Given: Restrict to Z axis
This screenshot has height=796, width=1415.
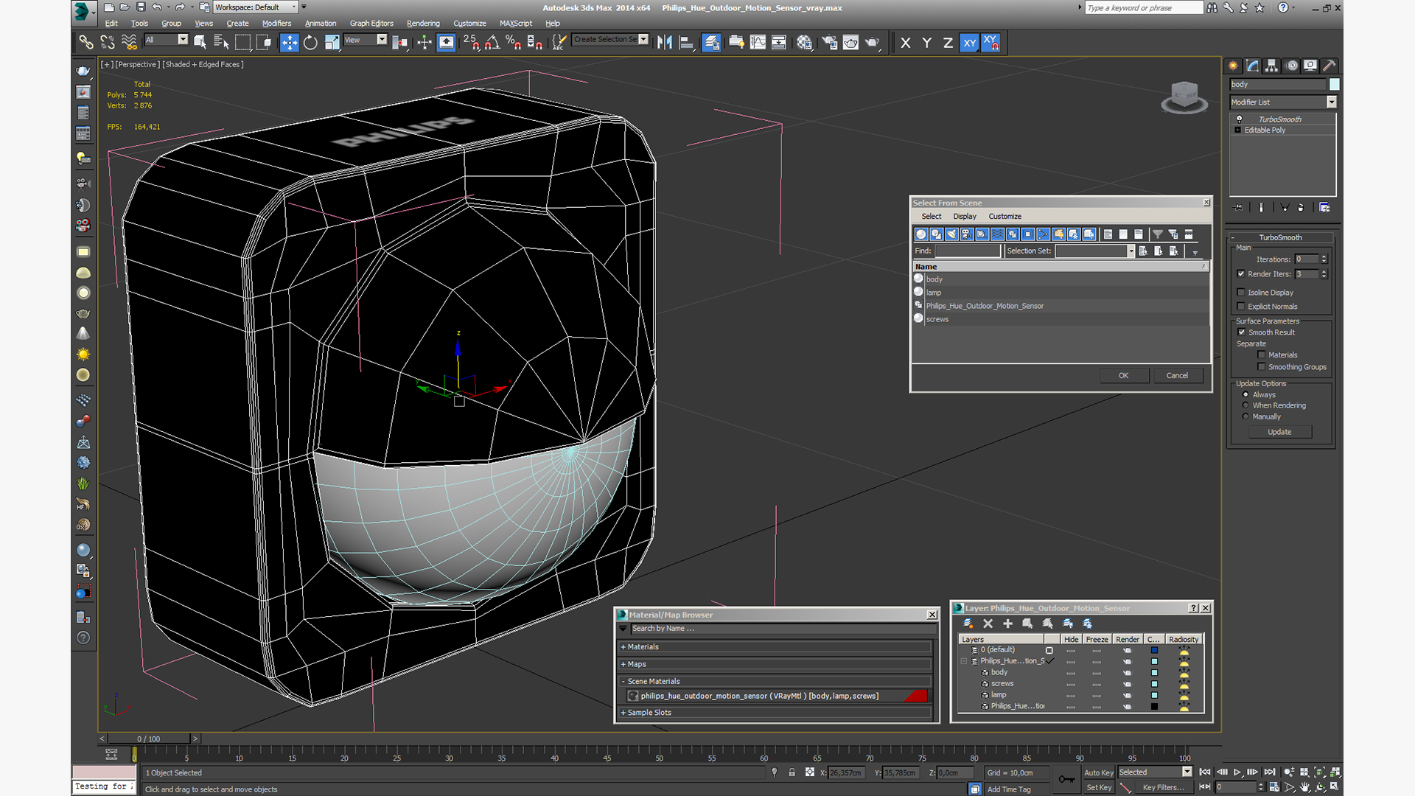Looking at the screenshot, I should coord(948,43).
